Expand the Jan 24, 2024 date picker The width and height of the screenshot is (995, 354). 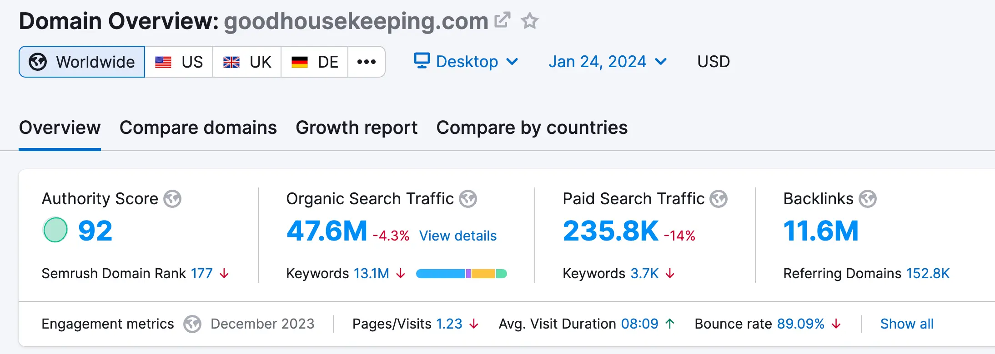tap(607, 61)
